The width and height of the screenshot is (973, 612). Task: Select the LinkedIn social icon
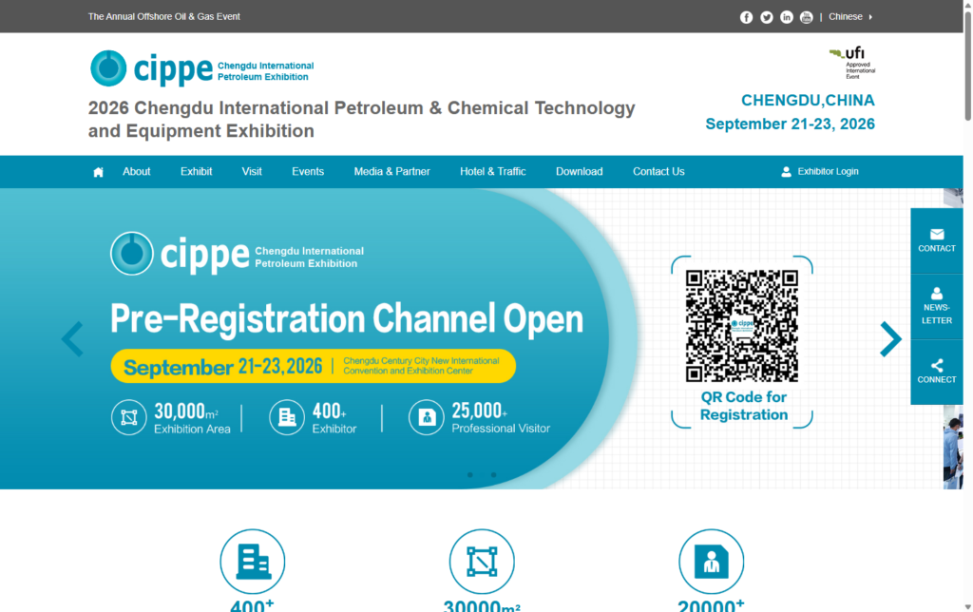786,16
